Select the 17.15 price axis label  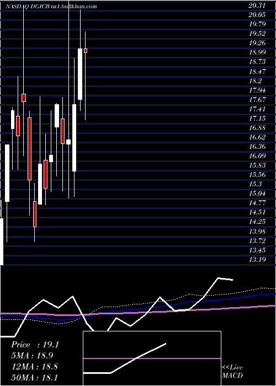pyautogui.click(x=257, y=118)
